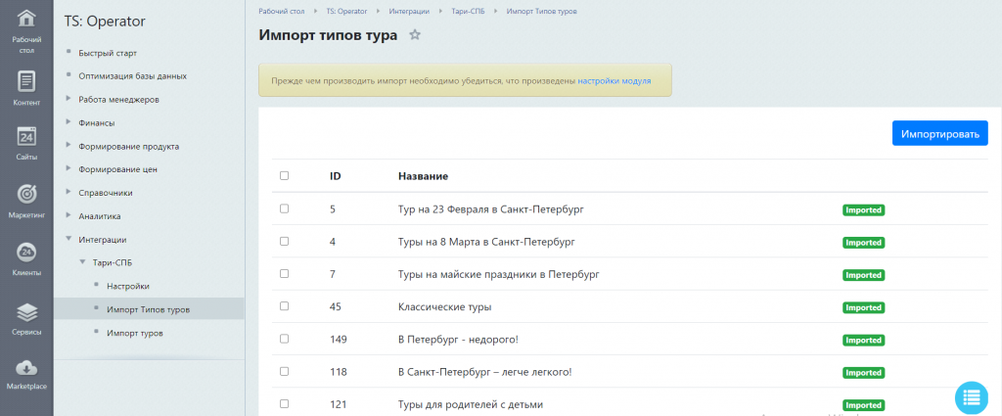The height and width of the screenshot is (416, 1002).
Task: Collapse the Тари-СПБ tree arrow
Action: [82, 262]
